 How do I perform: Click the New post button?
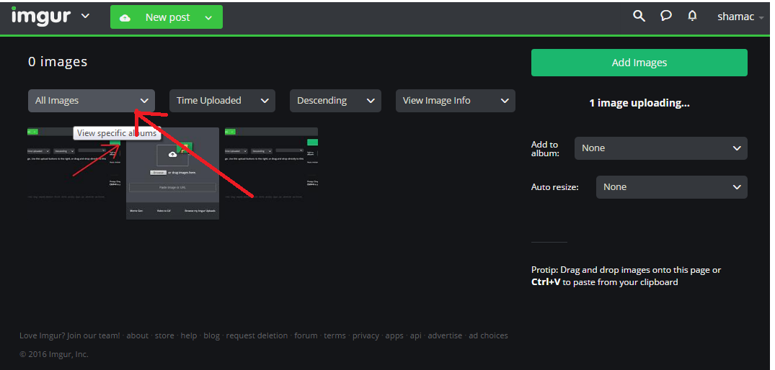[167, 17]
